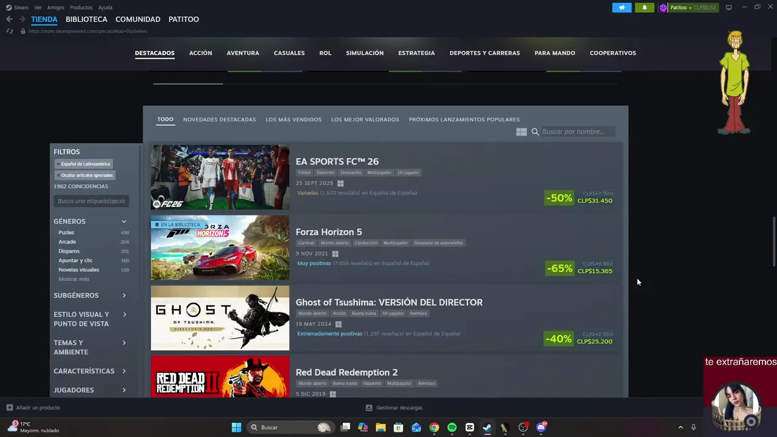Switch to the Biblioteca section
The image size is (777, 437).
[86, 19]
